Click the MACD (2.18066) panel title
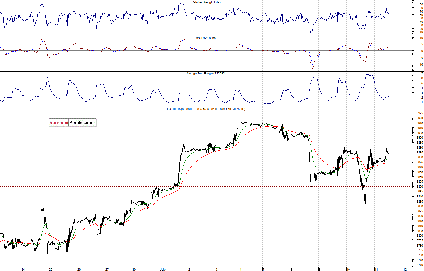Screen dimensions: 424x271 point(206,38)
